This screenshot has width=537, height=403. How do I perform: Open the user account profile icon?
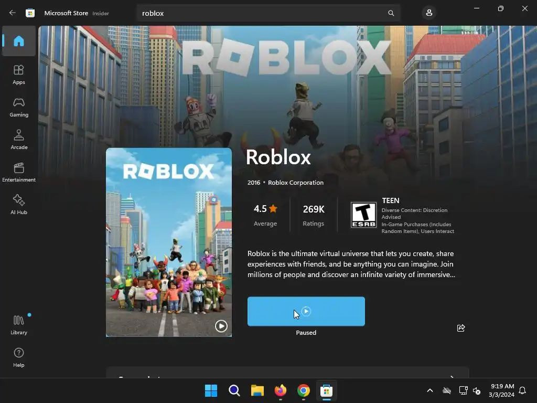pyautogui.click(x=429, y=13)
